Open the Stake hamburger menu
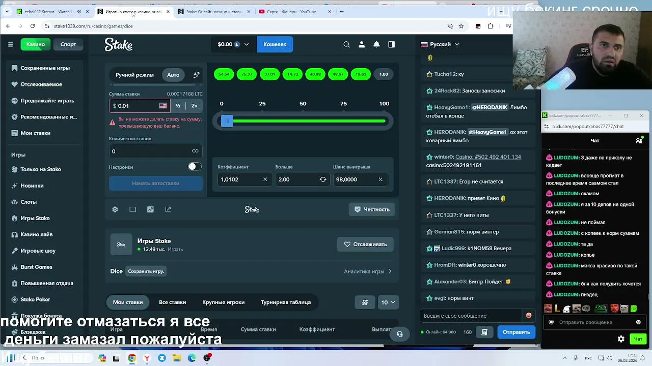Image resolution: width=652 pixels, height=366 pixels. coord(10,44)
